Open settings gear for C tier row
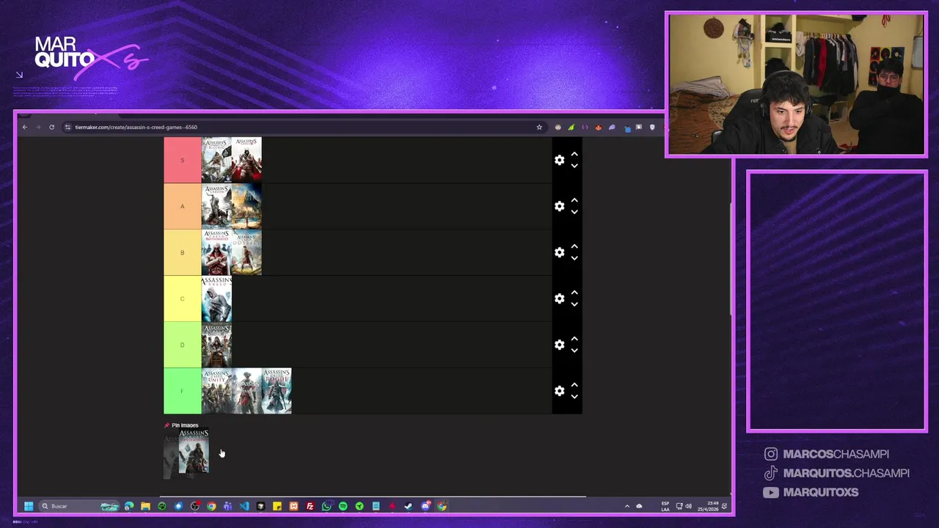 [560, 298]
